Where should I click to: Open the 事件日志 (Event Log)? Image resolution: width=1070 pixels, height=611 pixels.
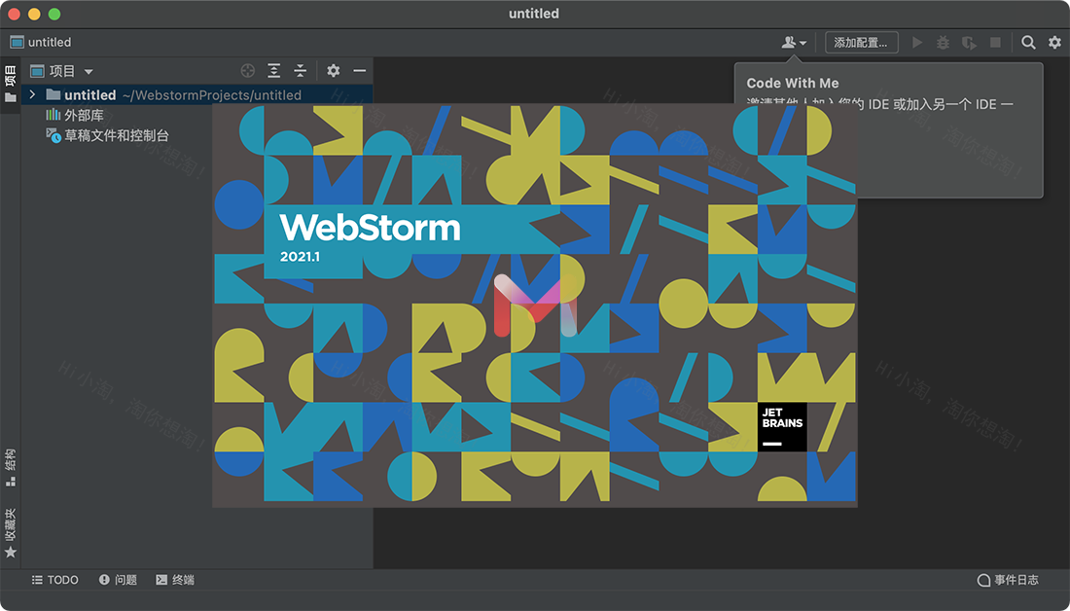coord(1008,580)
